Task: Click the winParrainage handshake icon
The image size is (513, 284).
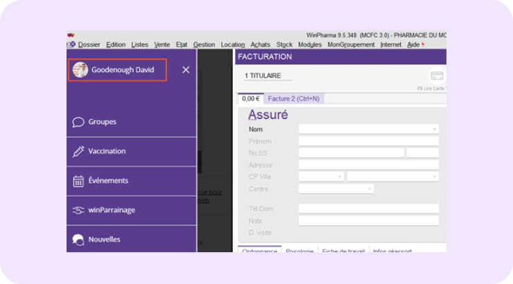Action: coord(78,210)
